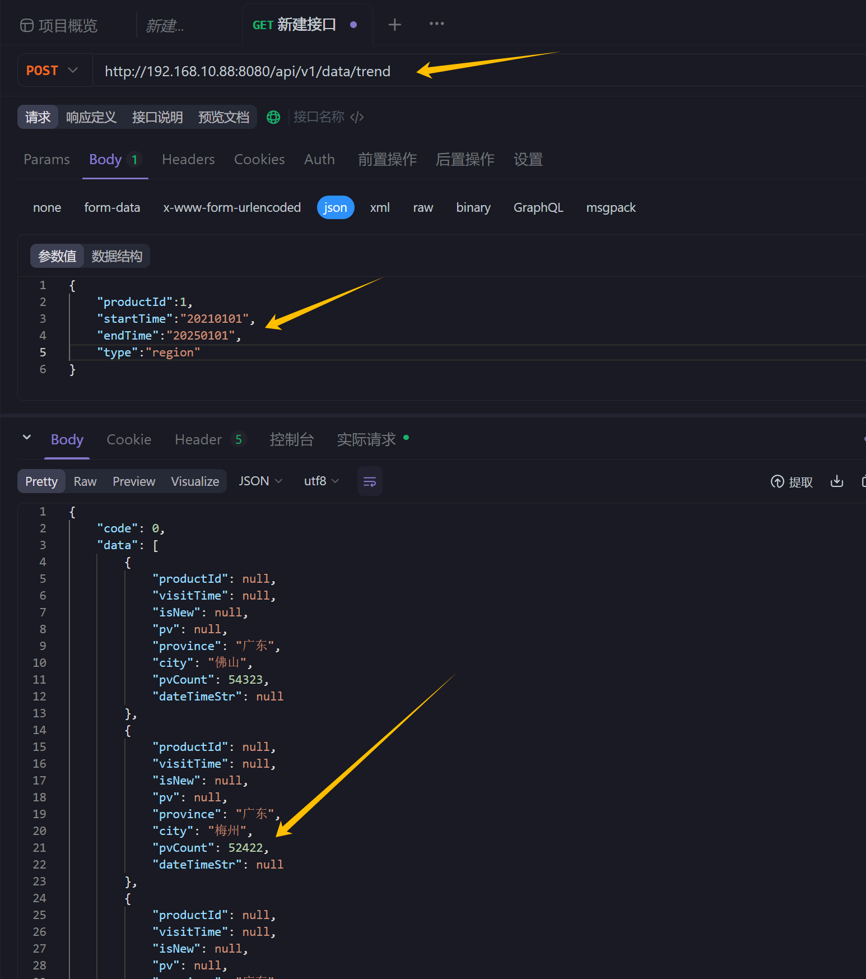
Task: Open the Headers request tab
Action: pos(188,160)
